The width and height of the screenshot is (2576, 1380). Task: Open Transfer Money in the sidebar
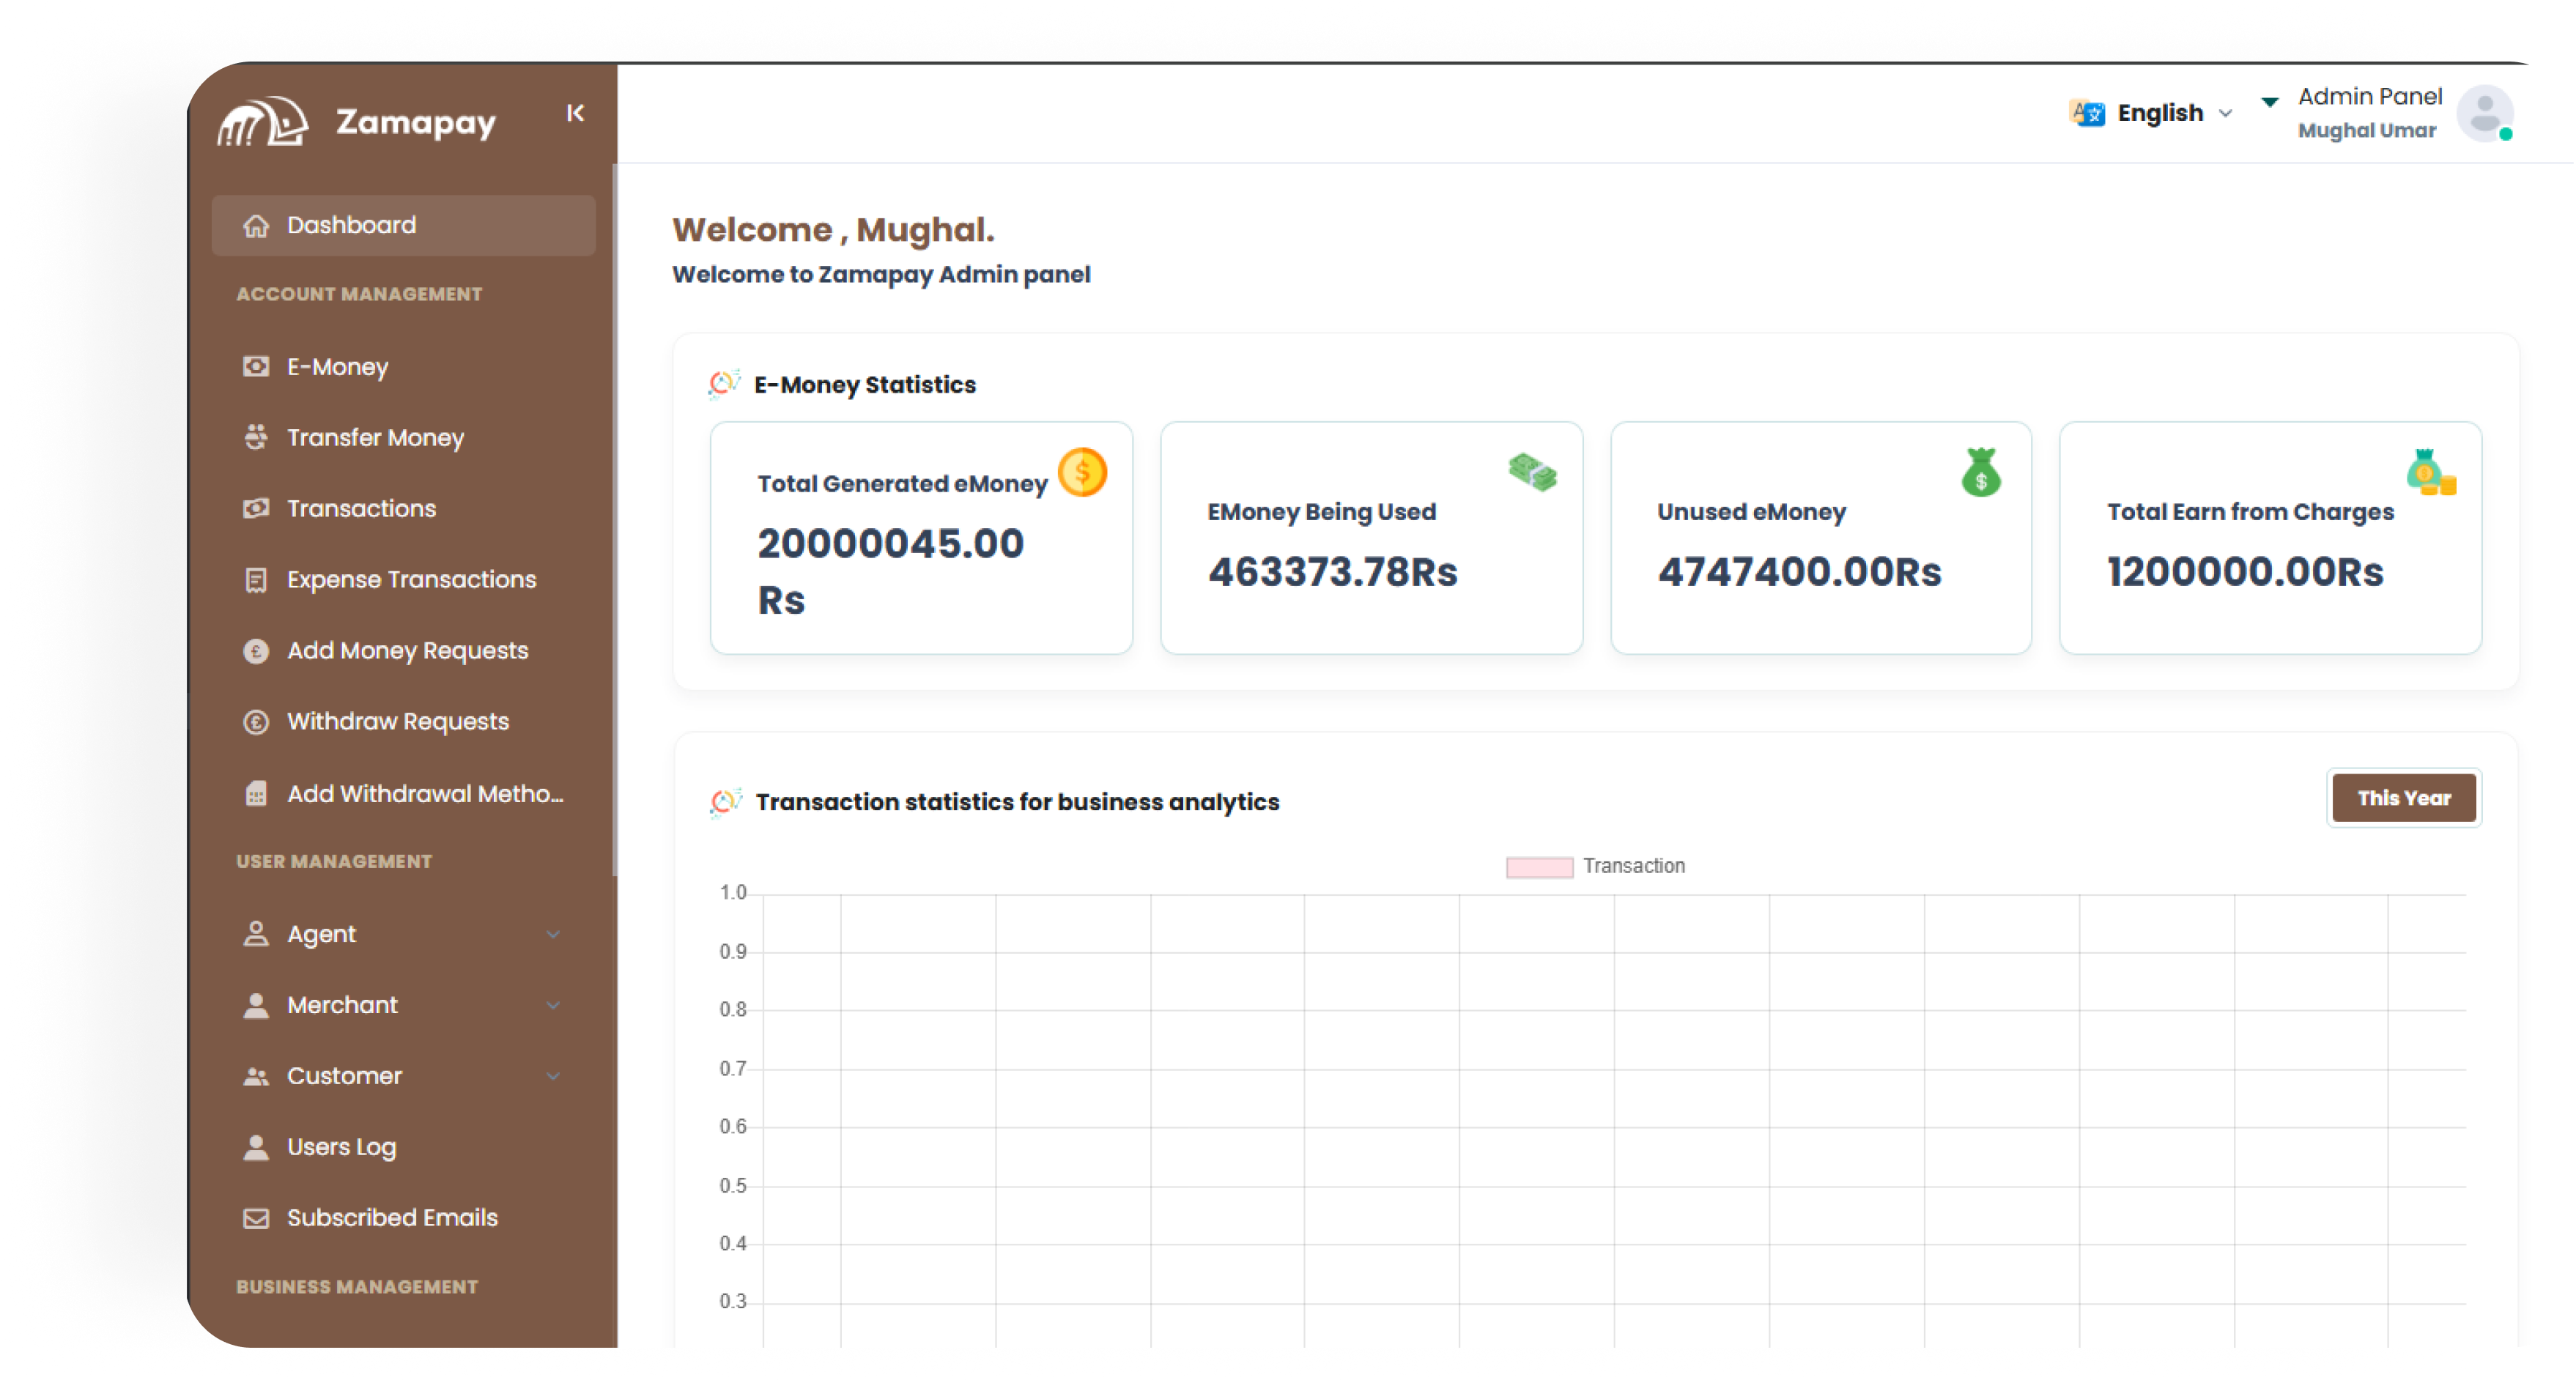pyautogui.click(x=375, y=438)
